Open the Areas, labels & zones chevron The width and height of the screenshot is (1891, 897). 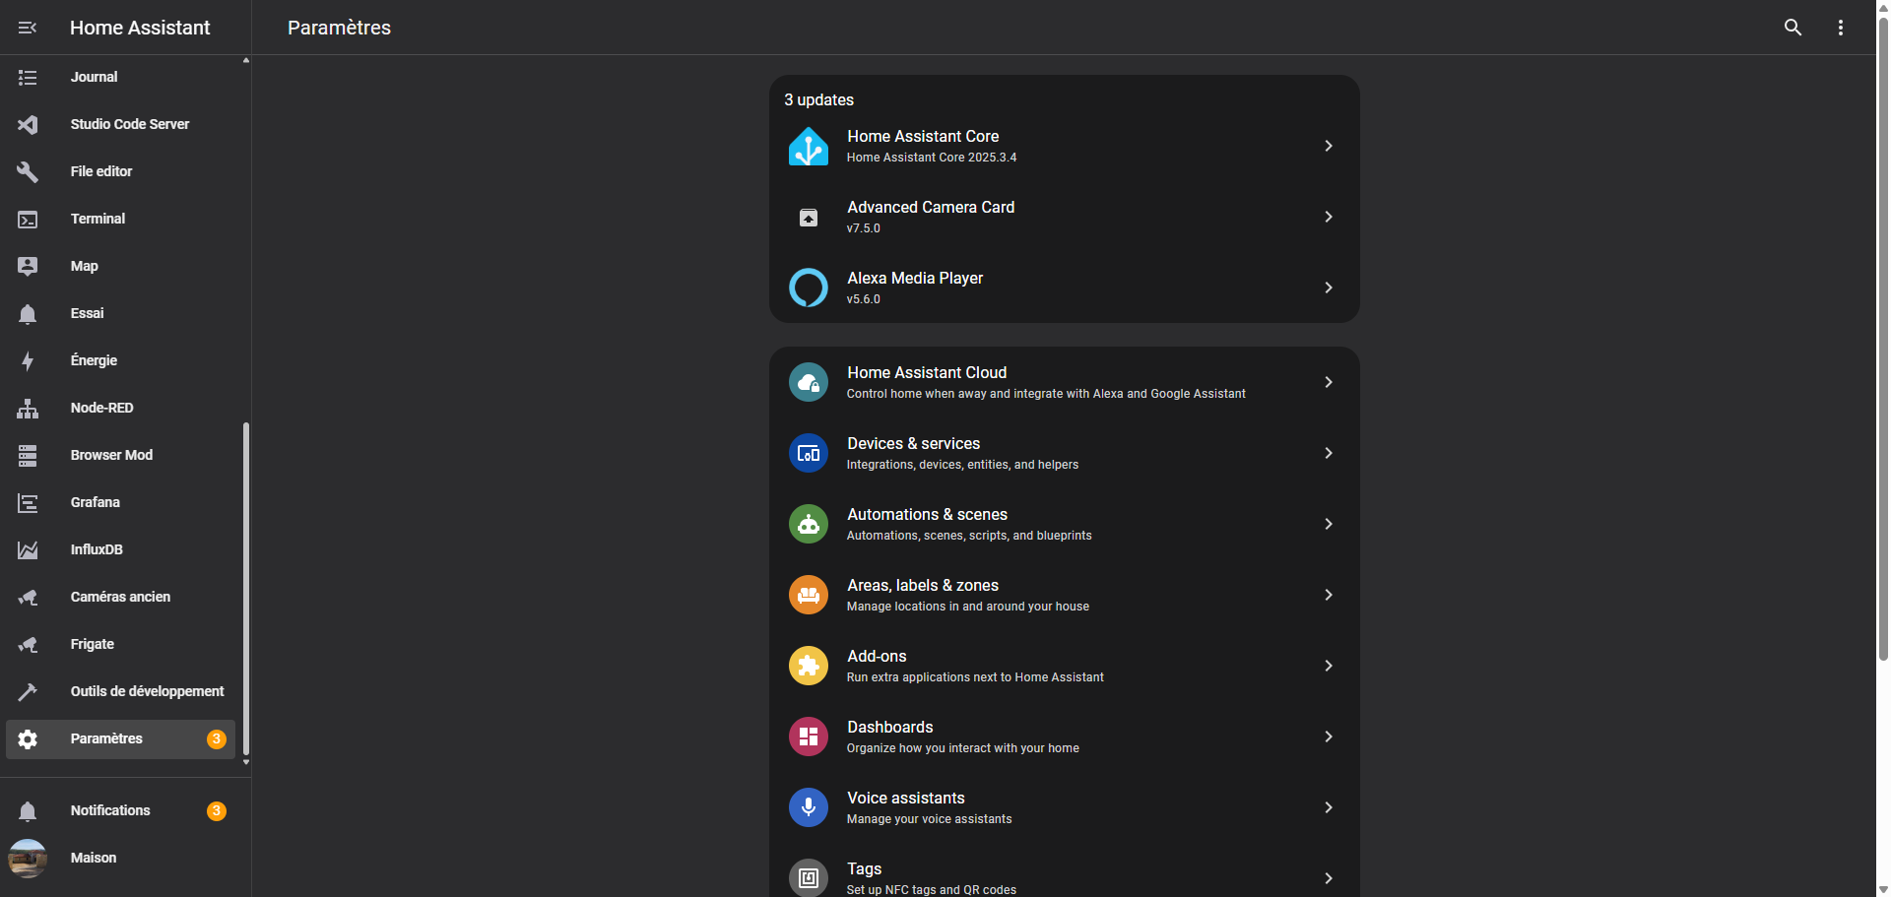[x=1329, y=595]
